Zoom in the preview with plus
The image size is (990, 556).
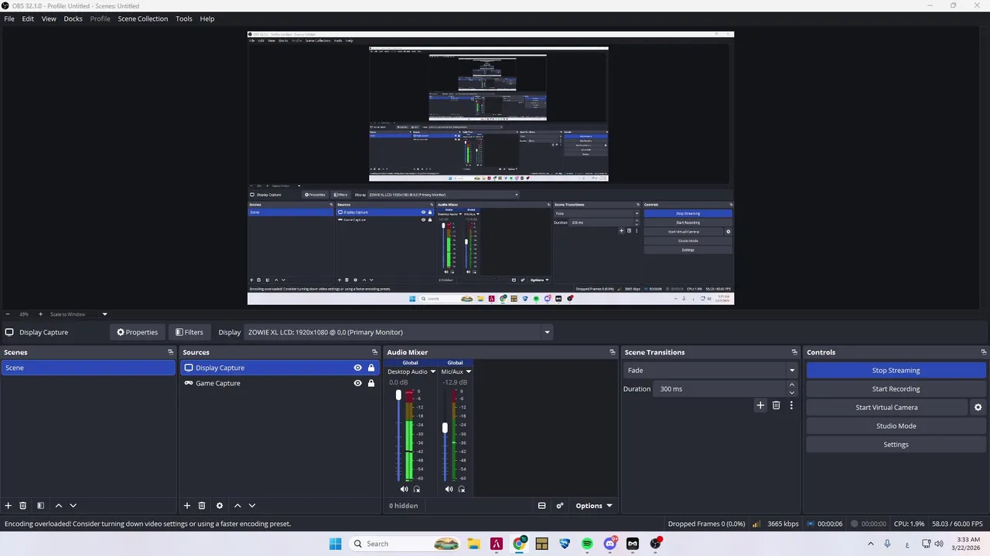point(41,314)
